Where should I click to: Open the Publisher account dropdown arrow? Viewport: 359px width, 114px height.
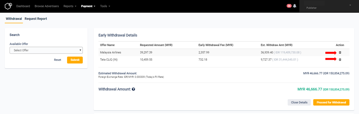[x=350, y=5]
